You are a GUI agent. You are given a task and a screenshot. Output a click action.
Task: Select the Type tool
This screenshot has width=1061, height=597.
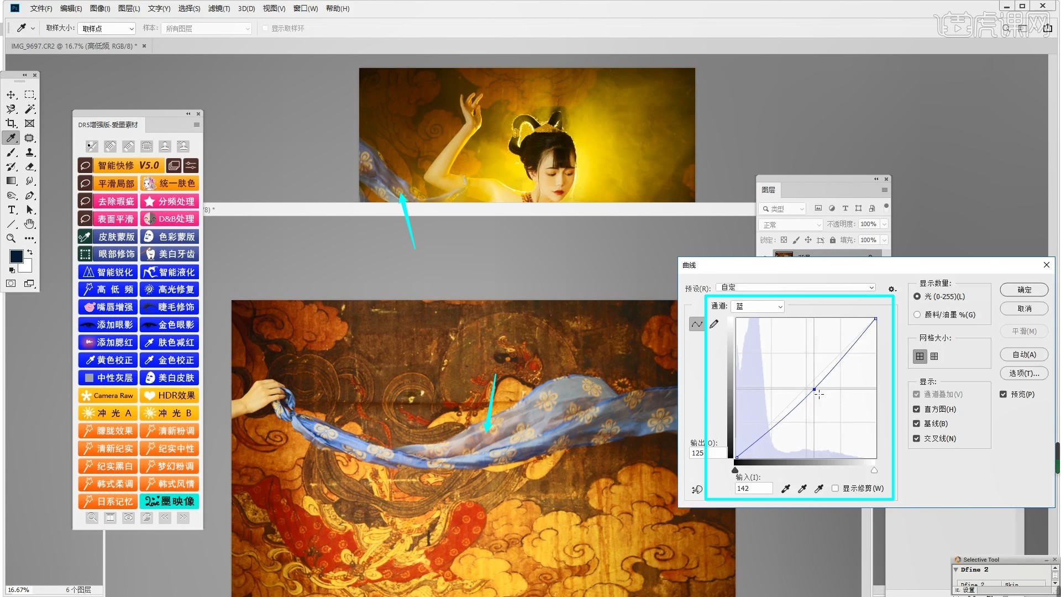click(11, 210)
